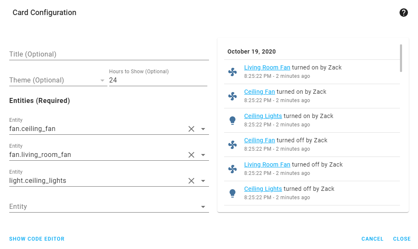Clear the fan.living_room_fan entity field

[x=191, y=154]
